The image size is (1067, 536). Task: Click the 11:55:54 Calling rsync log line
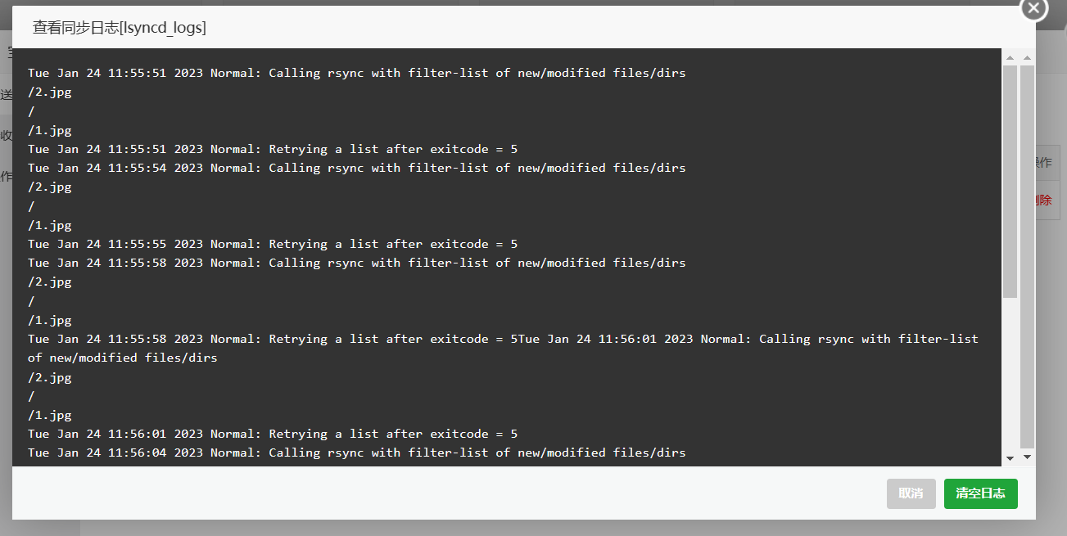tap(357, 168)
